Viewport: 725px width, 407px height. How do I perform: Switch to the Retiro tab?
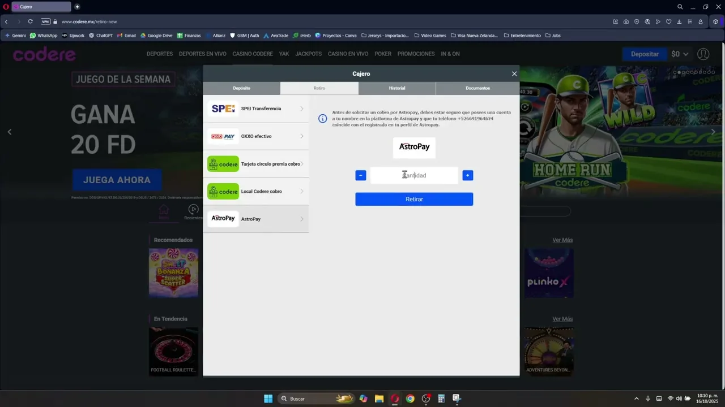click(319, 88)
